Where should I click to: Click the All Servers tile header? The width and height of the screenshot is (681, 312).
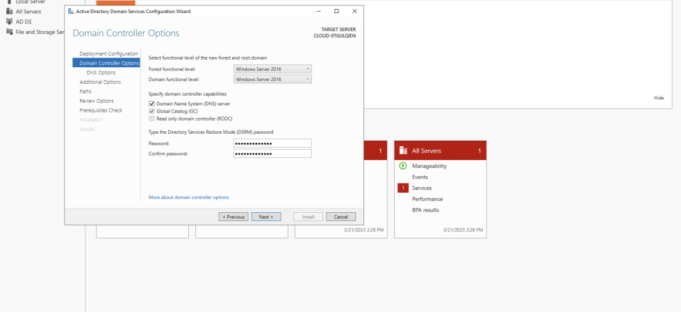pyautogui.click(x=441, y=151)
